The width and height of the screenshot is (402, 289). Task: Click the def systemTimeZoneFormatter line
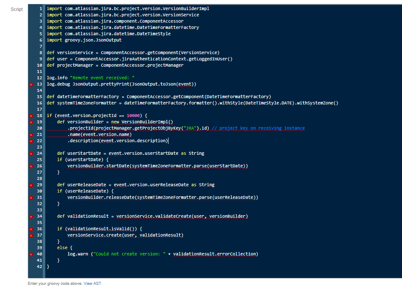[192, 103]
